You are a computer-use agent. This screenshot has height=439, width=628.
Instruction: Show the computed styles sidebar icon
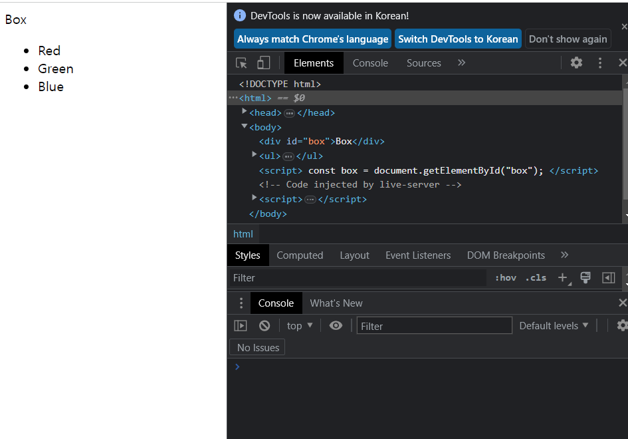pos(608,277)
